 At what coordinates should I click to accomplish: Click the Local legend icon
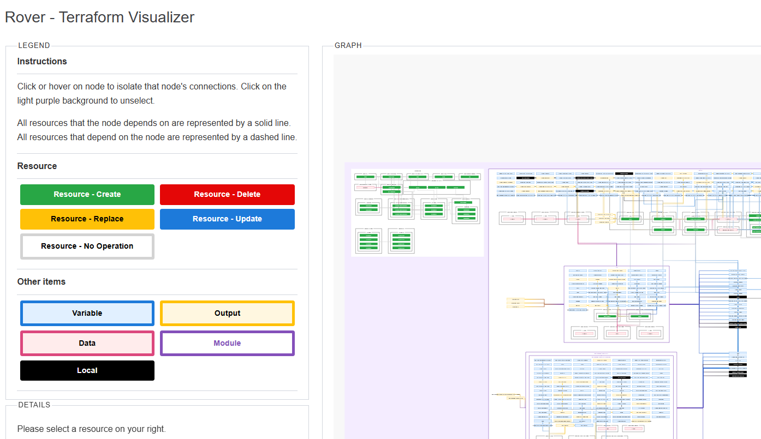point(87,370)
